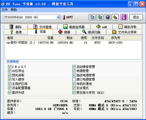
Task: Switch to the 磁盘监视器 tab
Action: coord(74,27)
